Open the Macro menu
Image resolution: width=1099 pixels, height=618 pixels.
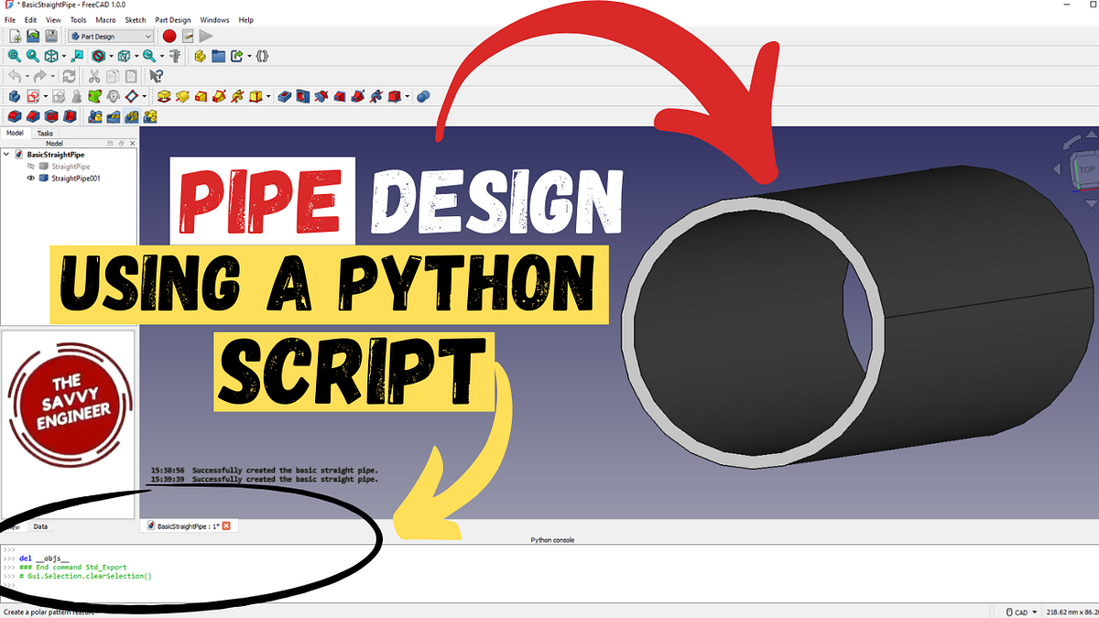[x=105, y=19]
